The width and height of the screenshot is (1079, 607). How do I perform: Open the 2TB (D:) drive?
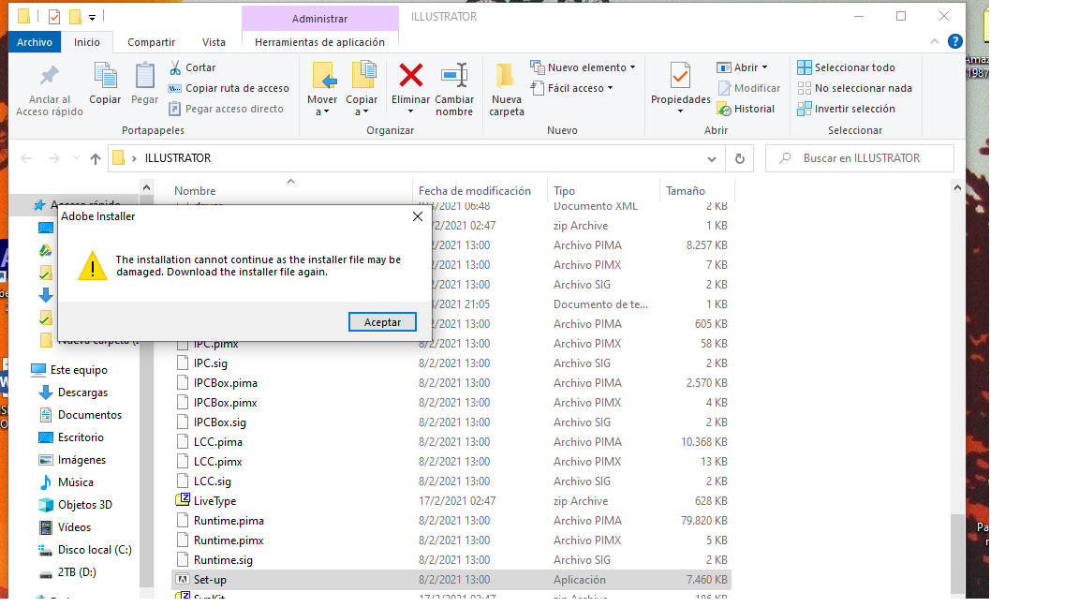click(x=67, y=572)
